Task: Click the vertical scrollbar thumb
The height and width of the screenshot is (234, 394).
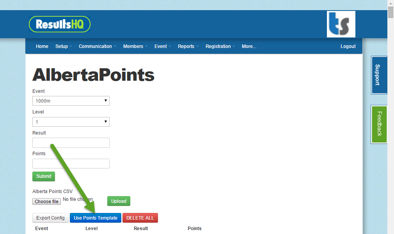Action: (x=390, y=12)
